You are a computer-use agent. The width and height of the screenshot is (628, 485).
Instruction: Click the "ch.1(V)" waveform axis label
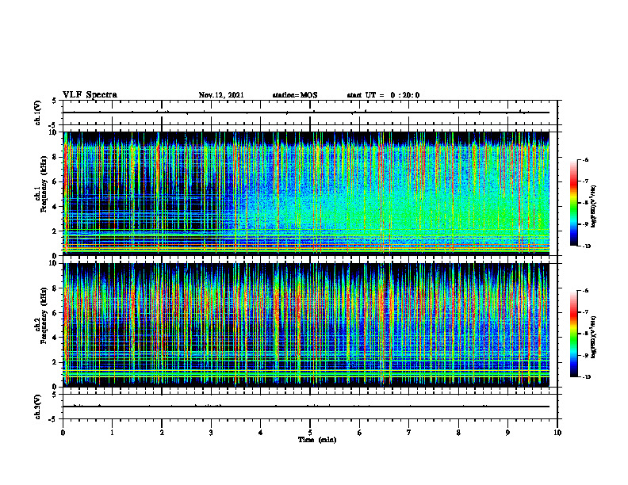pos(38,113)
